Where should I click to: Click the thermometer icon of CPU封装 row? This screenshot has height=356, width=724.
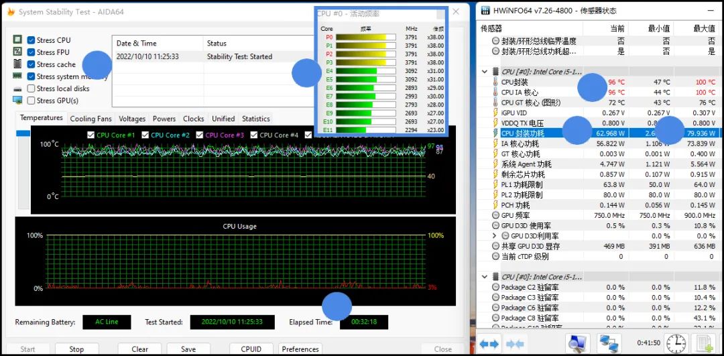pyautogui.click(x=495, y=82)
